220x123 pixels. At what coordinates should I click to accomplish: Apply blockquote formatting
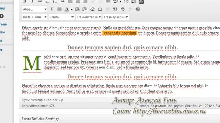click(x=63, y=1)
